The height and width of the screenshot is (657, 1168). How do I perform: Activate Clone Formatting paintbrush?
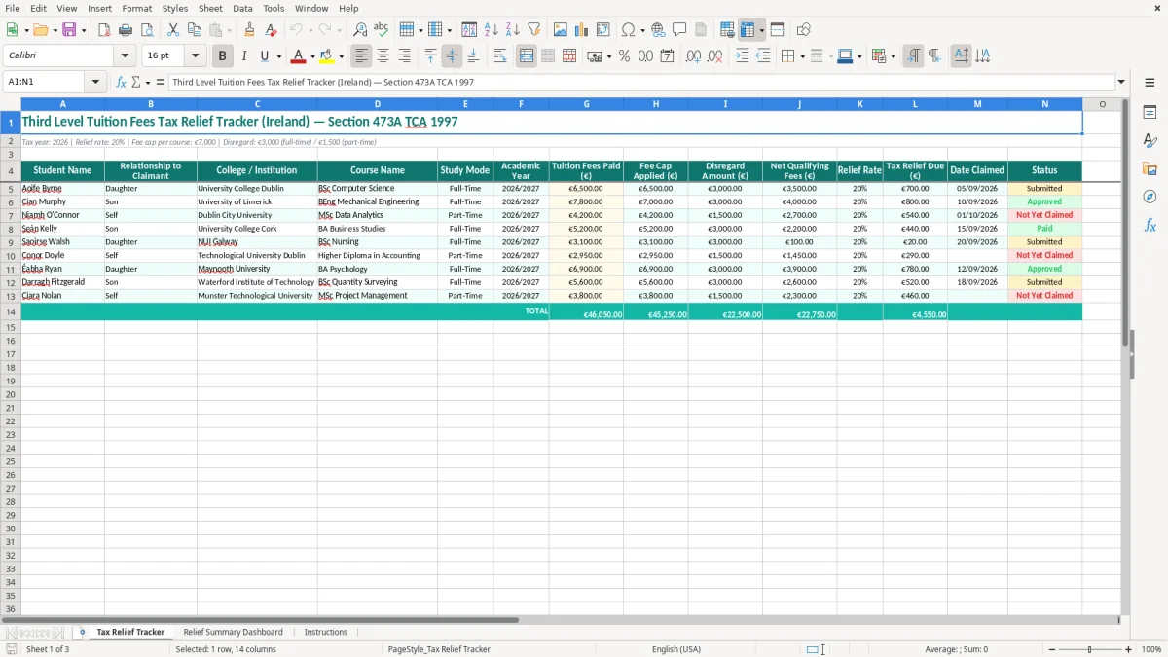click(250, 30)
